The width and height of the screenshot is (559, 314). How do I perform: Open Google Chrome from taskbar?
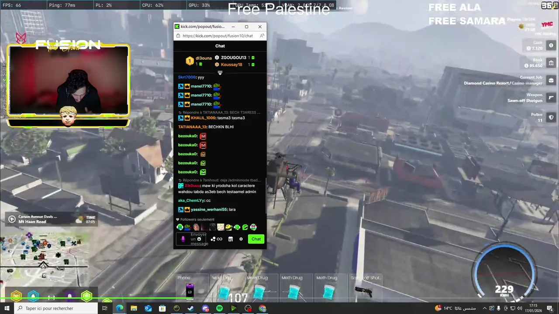click(x=262, y=308)
